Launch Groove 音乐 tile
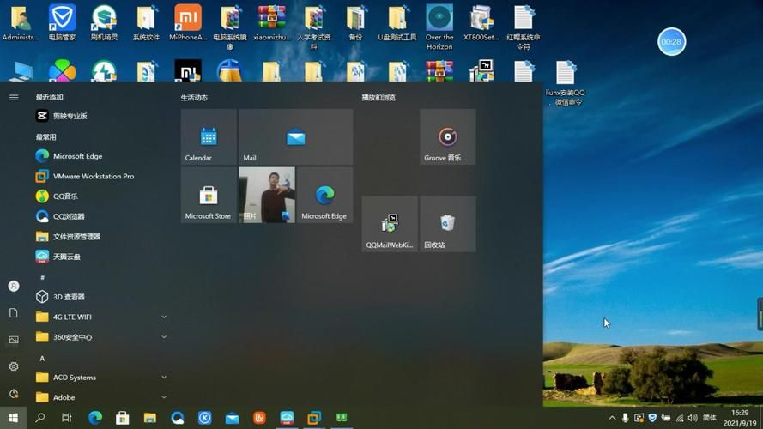This screenshot has width=763, height=429. click(x=447, y=137)
